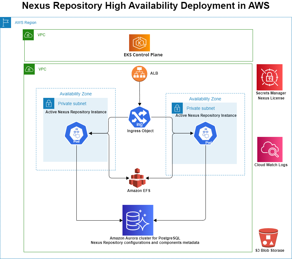Click the left Active Nexus Repository Instance text

[x=76, y=112]
